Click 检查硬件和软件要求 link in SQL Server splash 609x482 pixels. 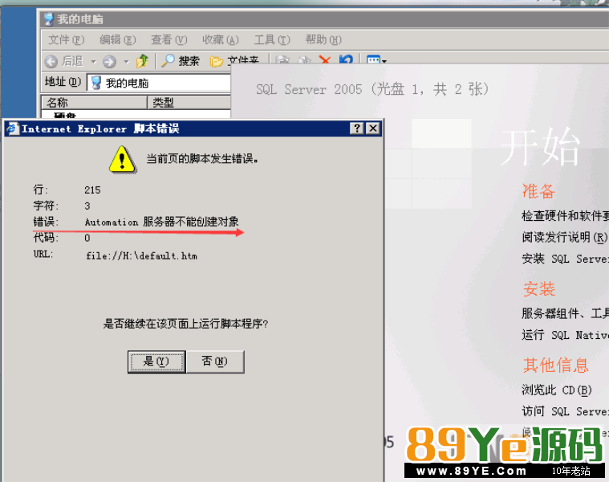point(565,216)
